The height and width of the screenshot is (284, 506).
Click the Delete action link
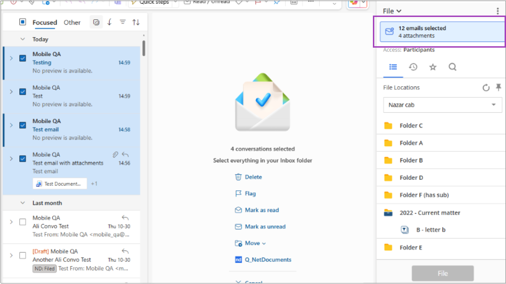(253, 177)
